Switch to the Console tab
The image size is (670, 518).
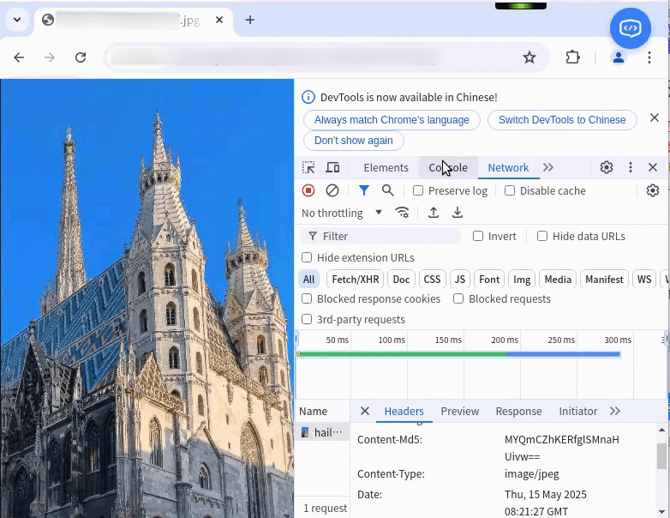tap(448, 168)
